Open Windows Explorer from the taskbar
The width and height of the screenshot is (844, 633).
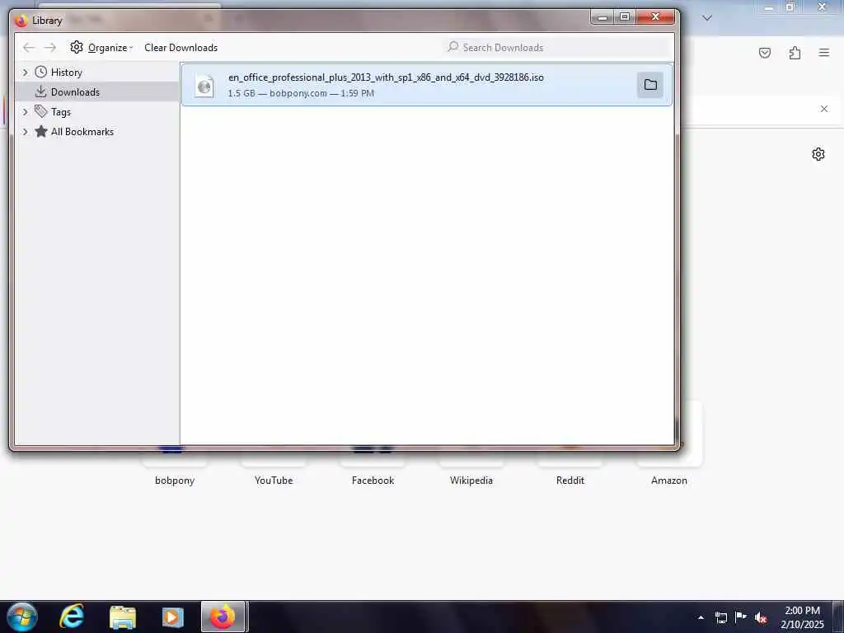[x=123, y=617]
